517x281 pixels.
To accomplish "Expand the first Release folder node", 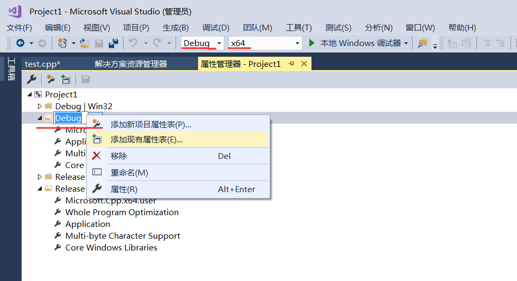I will (x=40, y=177).
